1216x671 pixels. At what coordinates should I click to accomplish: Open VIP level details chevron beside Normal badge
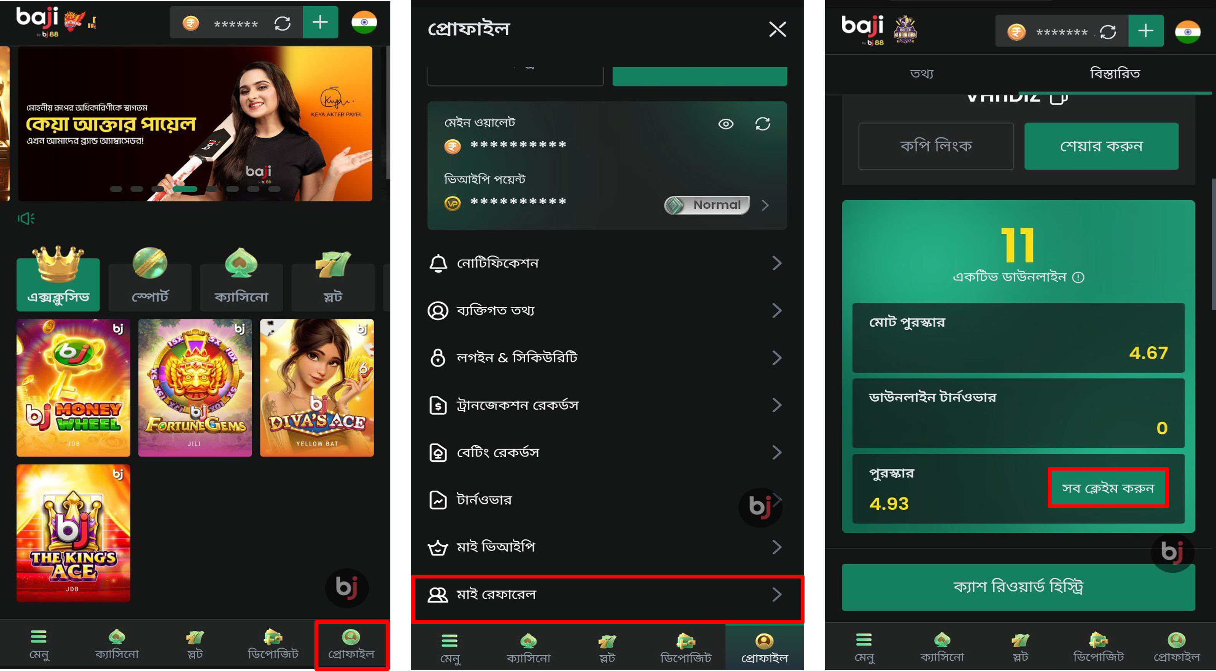tap(765, 205)
